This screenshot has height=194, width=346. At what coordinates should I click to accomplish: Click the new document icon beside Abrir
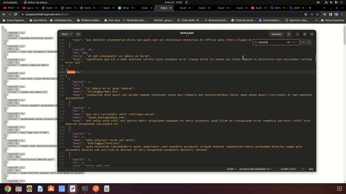click(x=78, y=34)
